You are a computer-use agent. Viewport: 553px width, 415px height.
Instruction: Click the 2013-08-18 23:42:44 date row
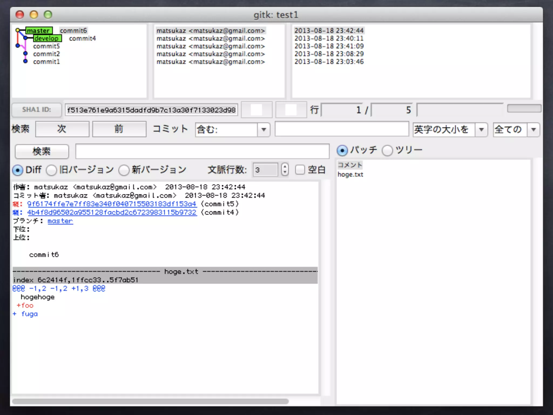click(329, 31)
